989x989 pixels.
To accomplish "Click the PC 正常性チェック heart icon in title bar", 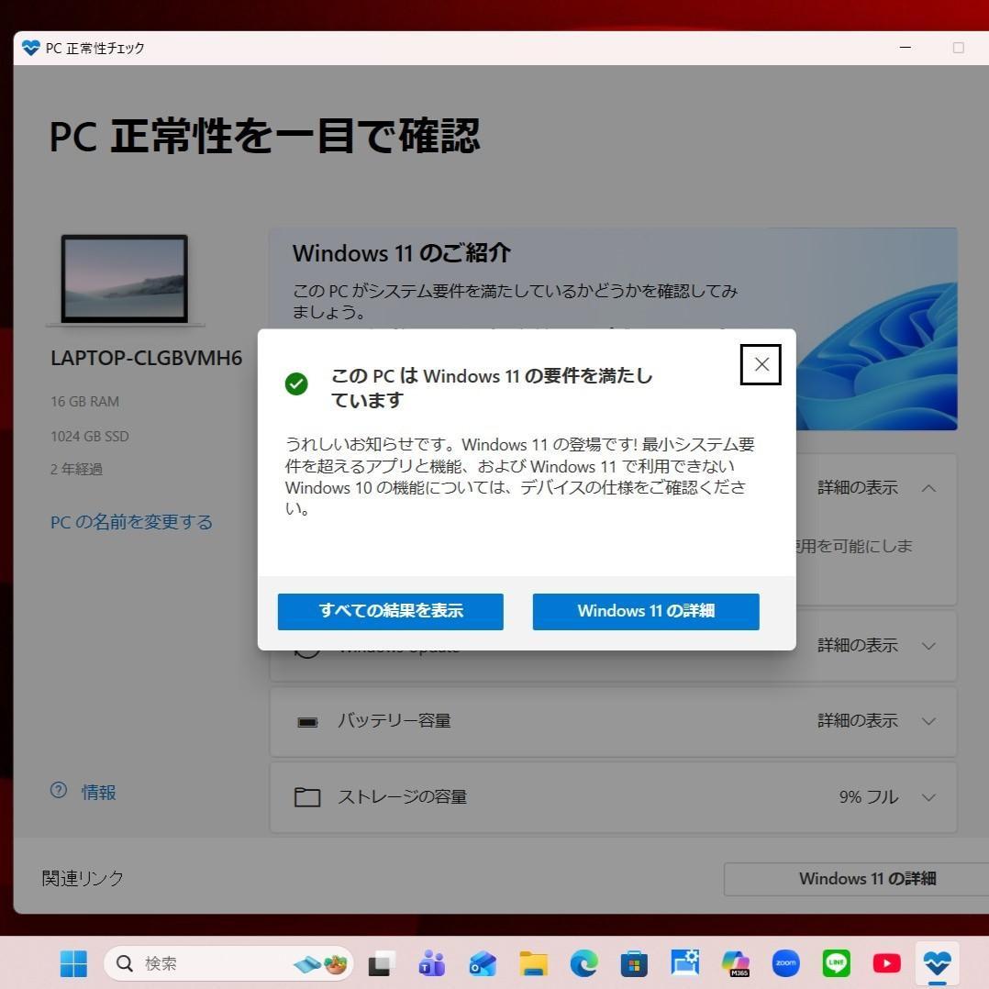I will [29, 48].
